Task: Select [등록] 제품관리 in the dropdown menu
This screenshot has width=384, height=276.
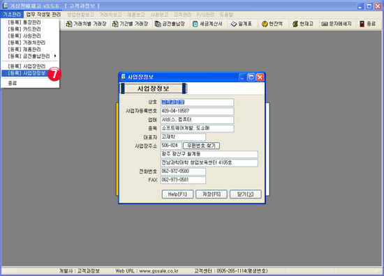Action: pyautogui.click(x=30, y=49)
